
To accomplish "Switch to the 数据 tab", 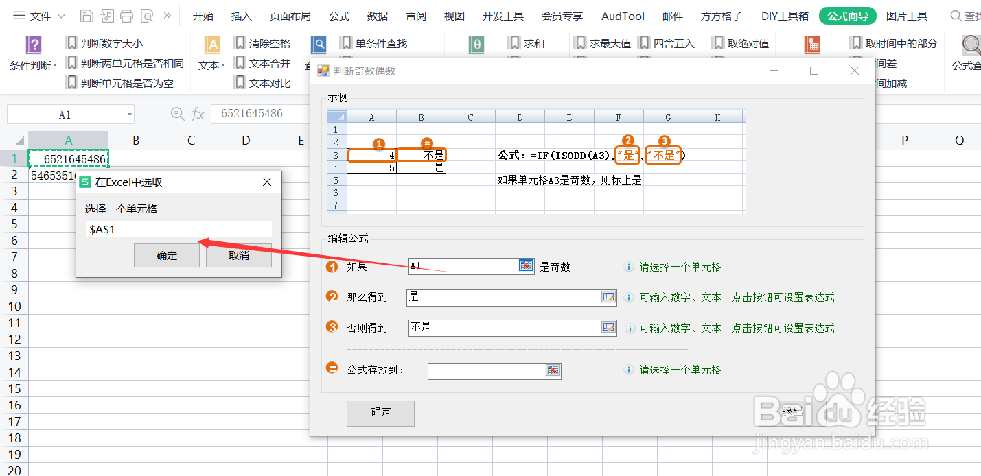I will [x=378, y=16].
